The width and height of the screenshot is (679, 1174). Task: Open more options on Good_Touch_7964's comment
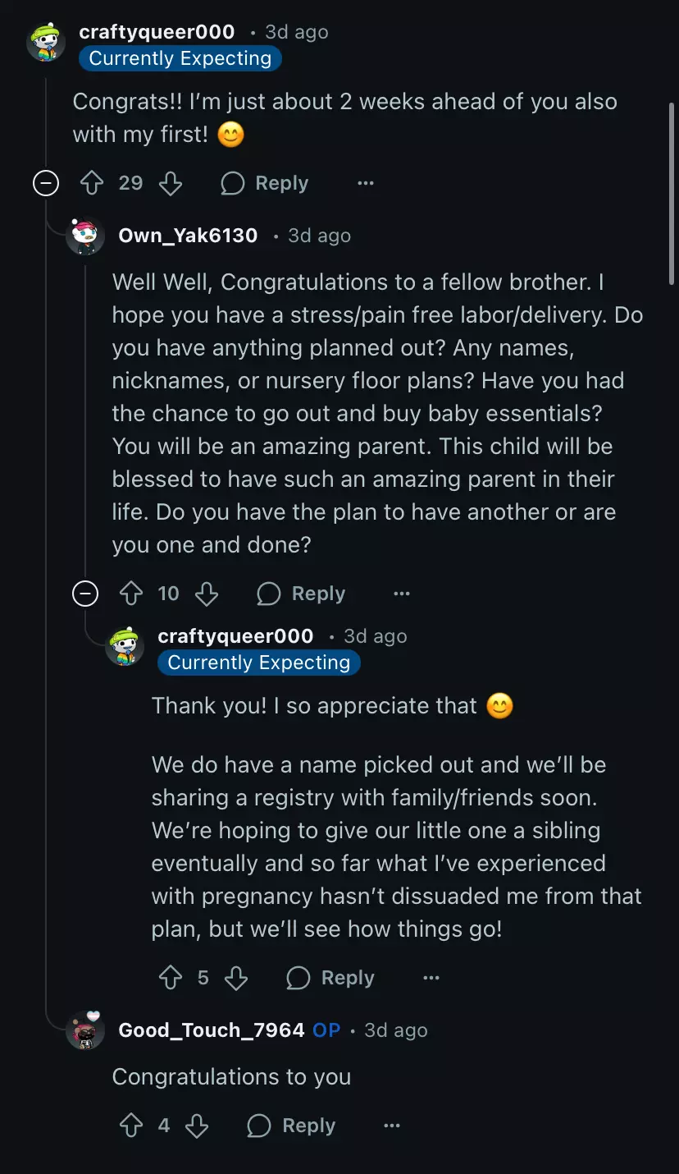pos(392,1126)
